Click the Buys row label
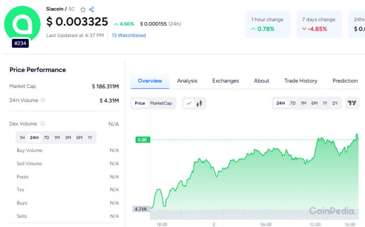The width and height of the screenshot is (365, 227). (22, 203)
